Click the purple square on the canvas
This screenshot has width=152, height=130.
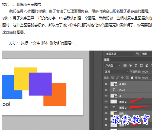click(x=40, y=84)
